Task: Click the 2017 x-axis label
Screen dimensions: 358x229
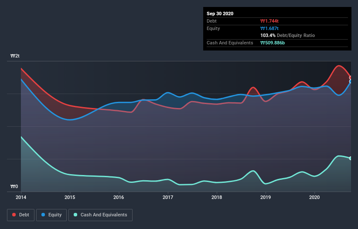Action: click(x=168, y=197)
